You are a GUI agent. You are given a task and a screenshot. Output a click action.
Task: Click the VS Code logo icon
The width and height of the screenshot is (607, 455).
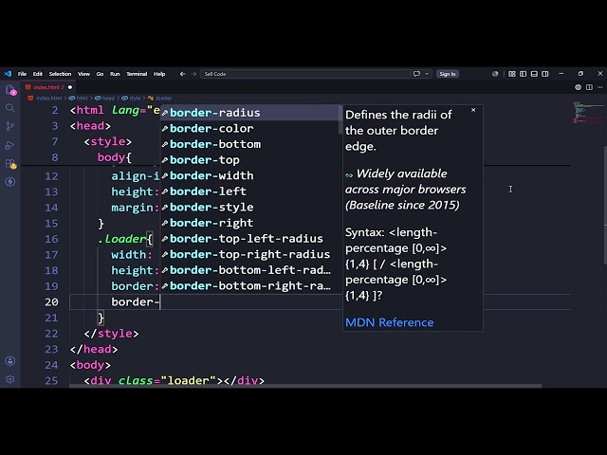[x=8, y=74]
